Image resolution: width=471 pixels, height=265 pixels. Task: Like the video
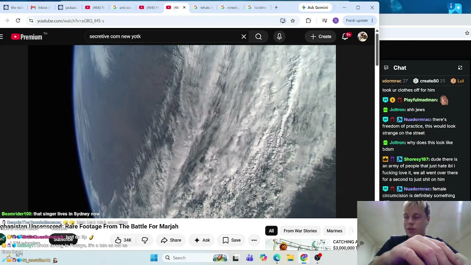tap(123, 240)
